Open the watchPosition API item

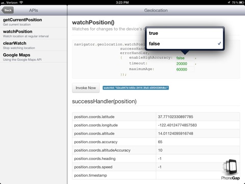click(x=33, y=33)
